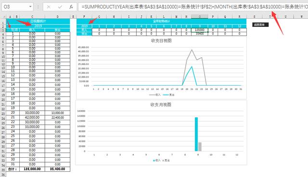Click the confirm checkmark in formula bar
The width and height of the screenshot is (308, 177).
pyautogui.click(x=60, y=7)
